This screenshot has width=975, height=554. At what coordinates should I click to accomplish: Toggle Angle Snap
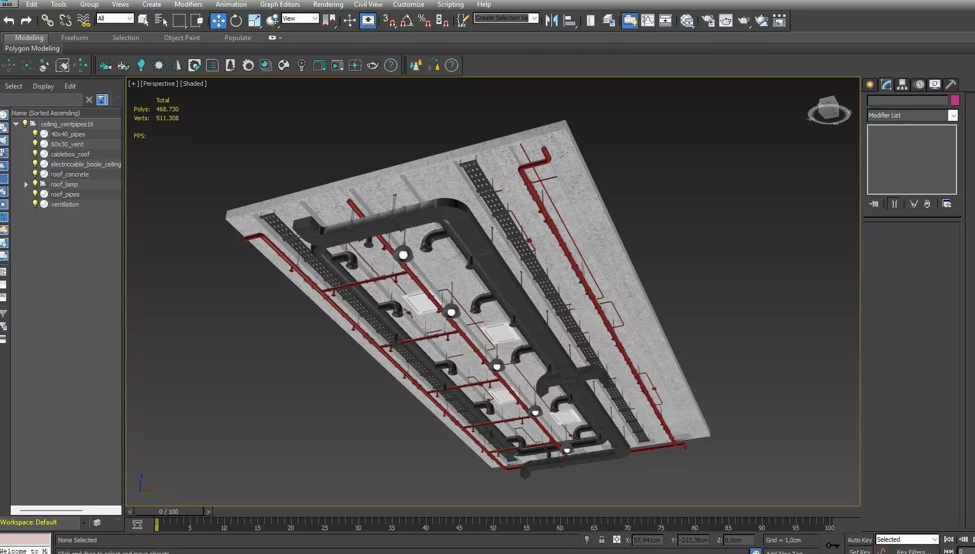coord(407,21)
